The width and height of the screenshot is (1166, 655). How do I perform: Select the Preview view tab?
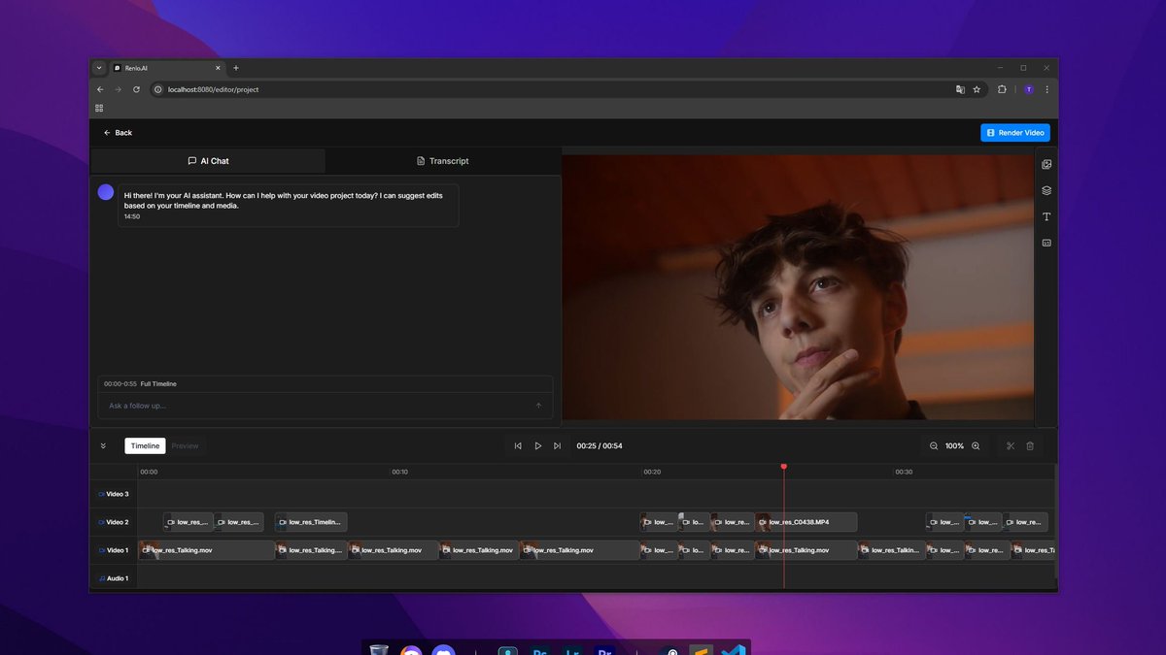click(185, 446)
